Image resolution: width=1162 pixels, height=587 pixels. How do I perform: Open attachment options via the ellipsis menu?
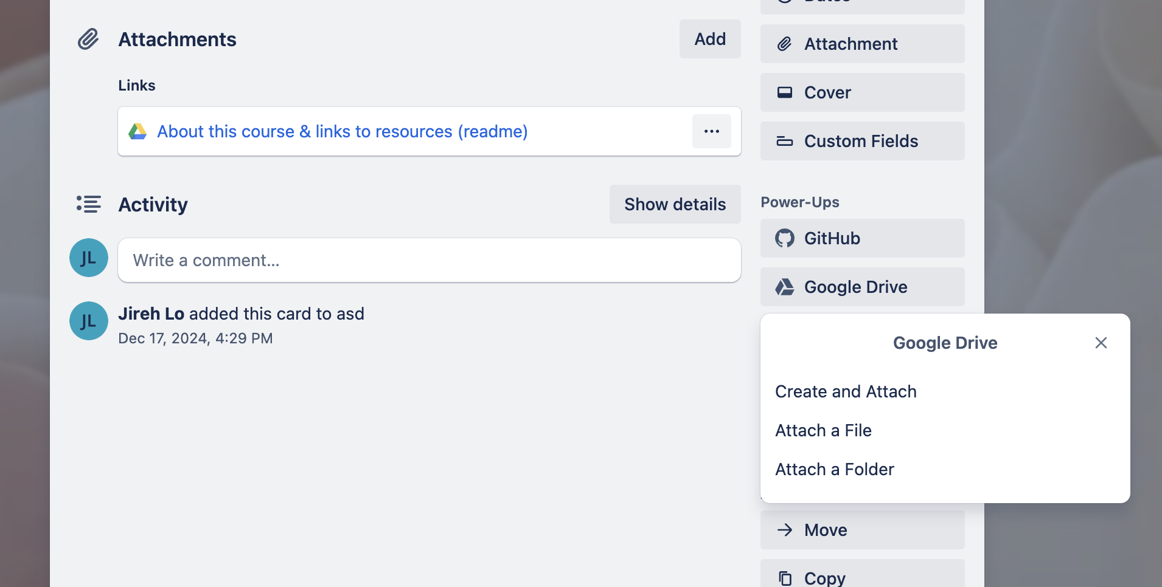pyautogui.click(x=711, y=131)
